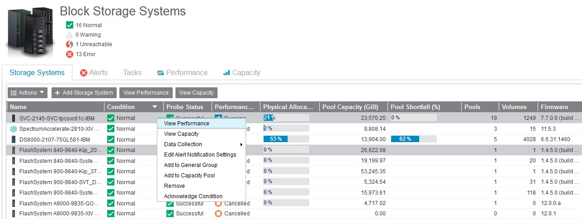Open the Actions dropdown menu
The image size is (582, 219).
pyautogui.click(x=28, y=93)
